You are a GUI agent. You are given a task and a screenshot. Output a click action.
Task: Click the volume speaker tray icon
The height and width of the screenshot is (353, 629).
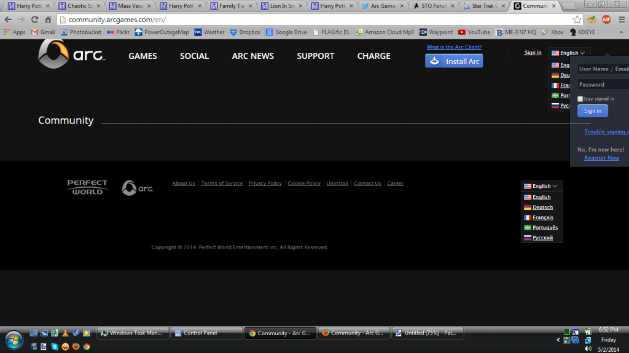click(588, 349)
